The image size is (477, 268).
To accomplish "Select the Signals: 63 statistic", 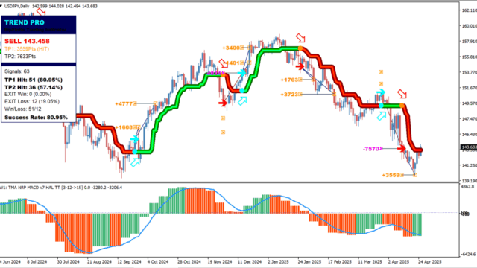I will pyautogui.click(x=17, y=71).
